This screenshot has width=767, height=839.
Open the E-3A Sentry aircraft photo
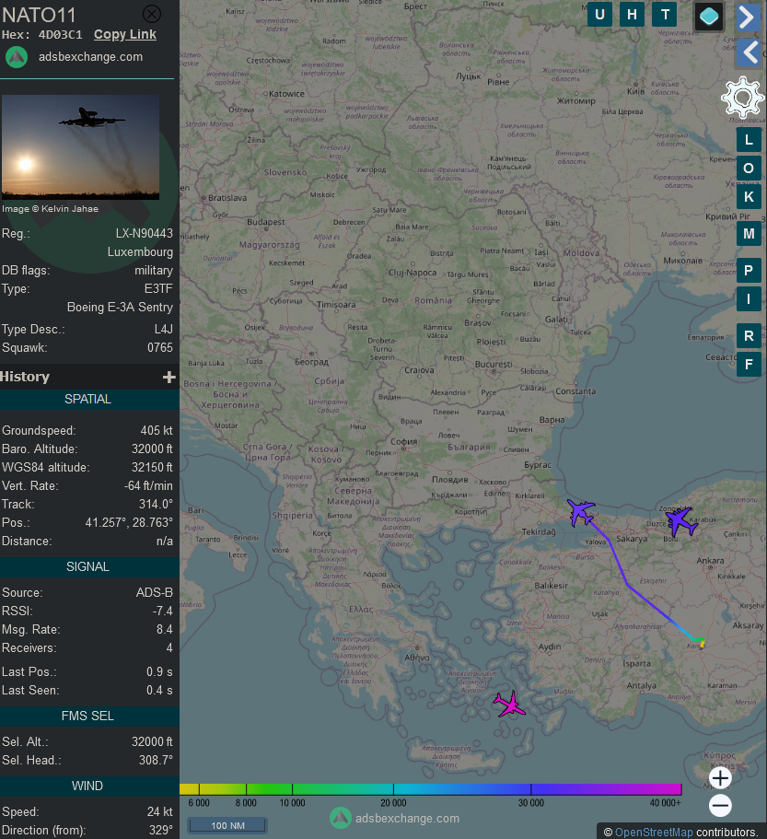[80, 147]
